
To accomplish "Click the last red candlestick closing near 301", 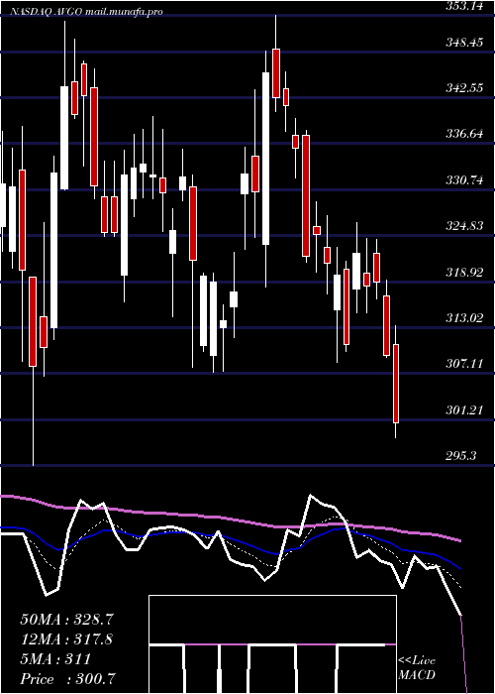I will click(396, 384).
